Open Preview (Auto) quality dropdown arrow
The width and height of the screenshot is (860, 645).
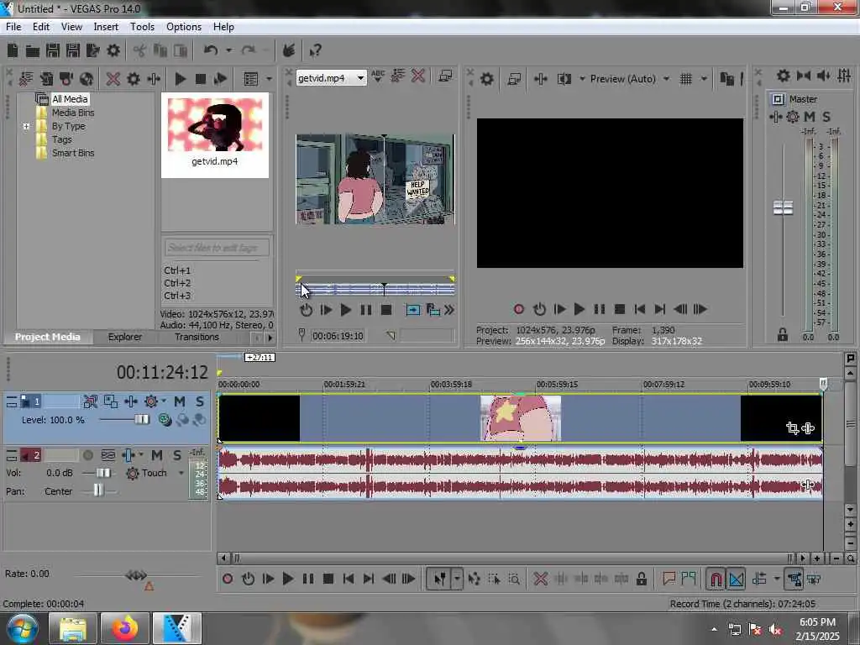pyautogui.click(x=666, y=79)
